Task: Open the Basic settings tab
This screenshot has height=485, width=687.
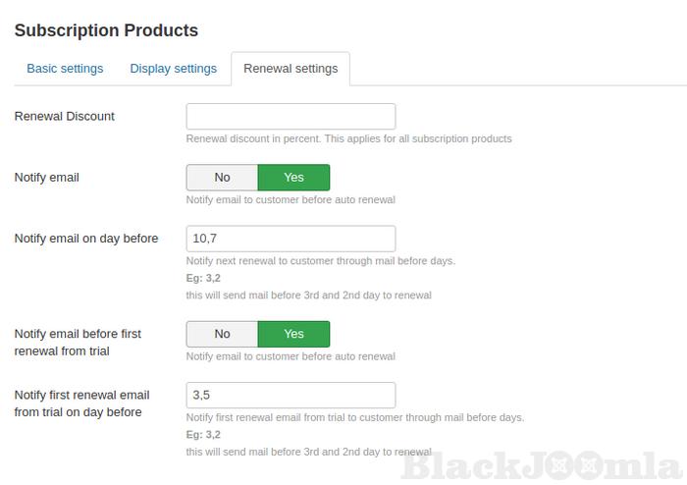Action: [65, 69]
